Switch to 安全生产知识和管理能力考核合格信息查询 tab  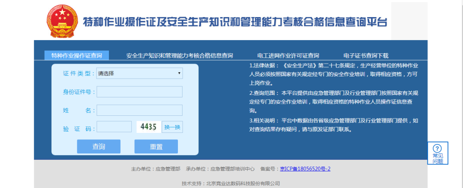click(x=180, y=55)
